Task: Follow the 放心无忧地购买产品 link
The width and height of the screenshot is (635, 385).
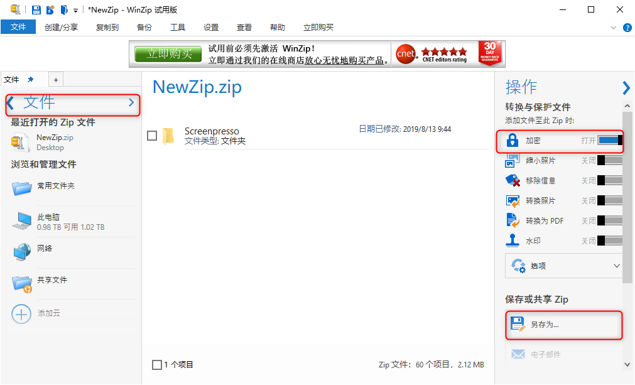Action: click(x=344, y=60)
